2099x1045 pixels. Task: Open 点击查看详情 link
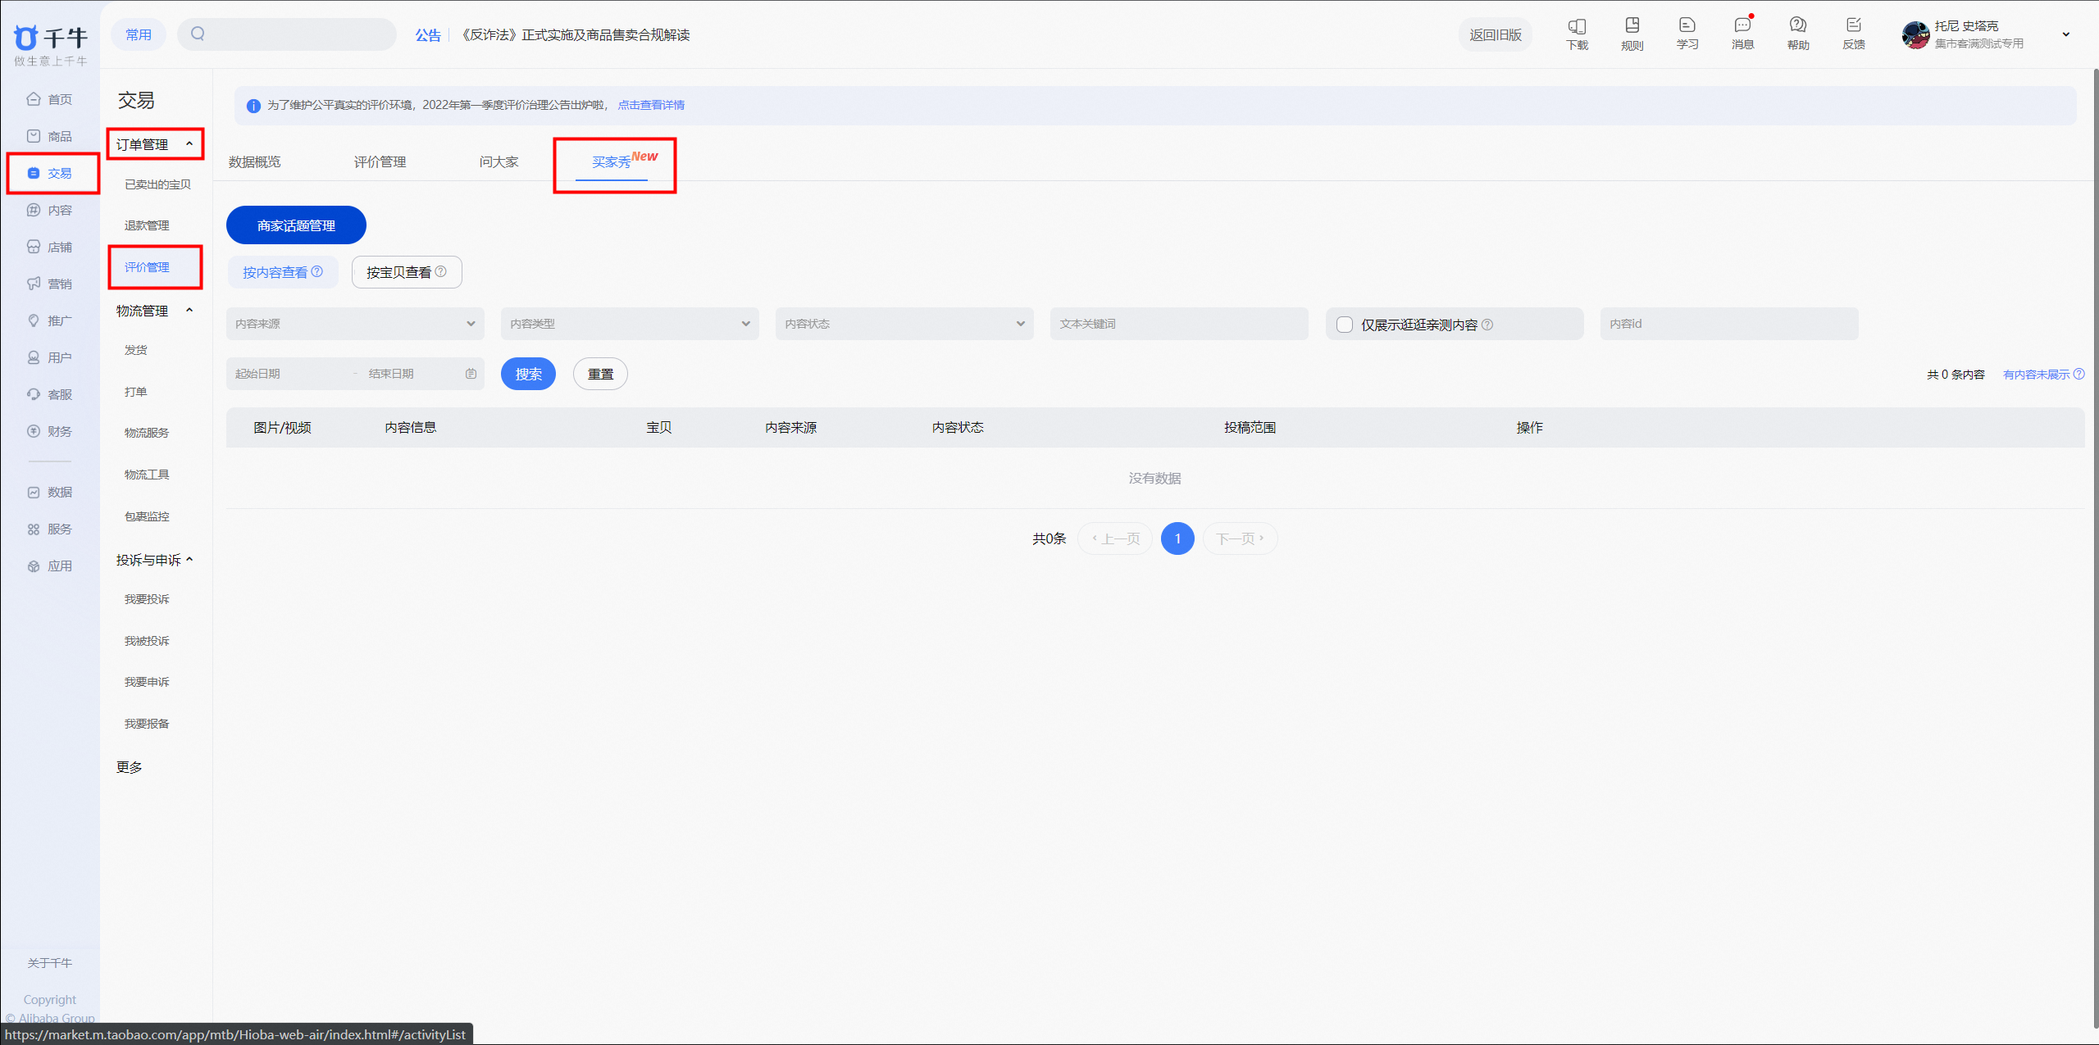click(651, 105)
